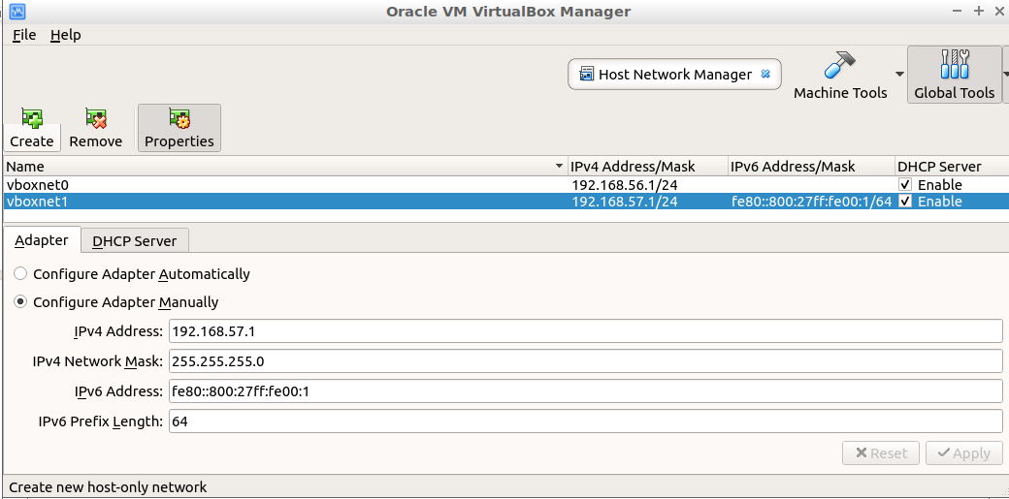Click the IPv4 Address/Mask column header
The height and width of the screenshot is (499, 1009).
[x=648, y=167]
